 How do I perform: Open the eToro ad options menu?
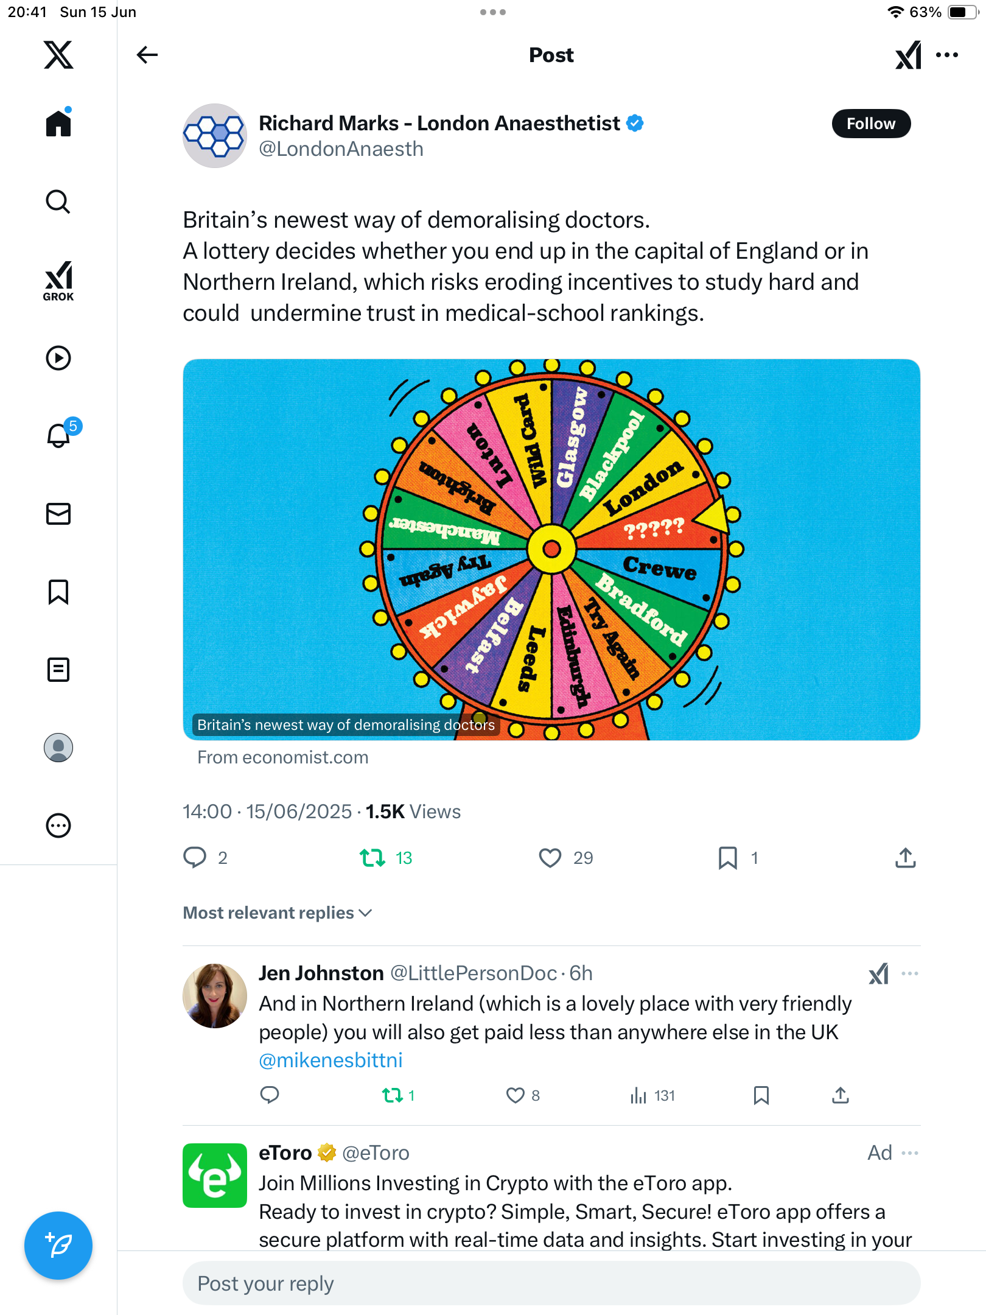pyautogui.click(x=910, y=1152)
